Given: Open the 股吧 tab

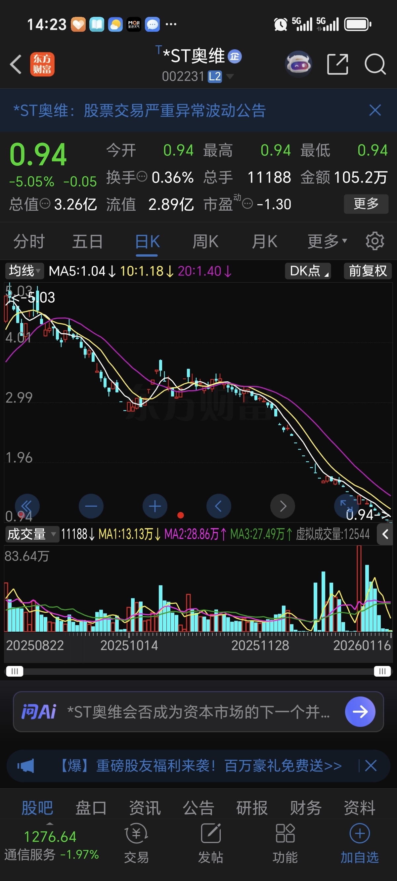Looking at the screenshot, I should pyautogui.click(x=37, y=808).
